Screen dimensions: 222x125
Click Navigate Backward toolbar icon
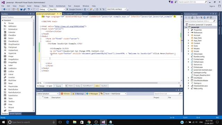click(4, 9)
